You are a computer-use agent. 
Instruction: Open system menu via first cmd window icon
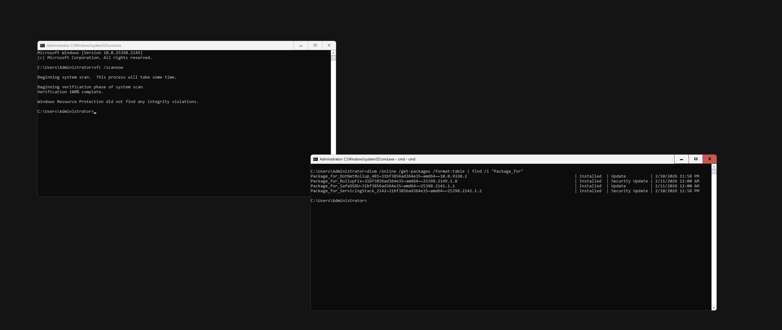[x=42, y=46]
